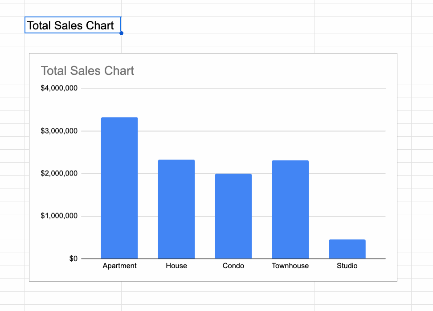433x311 pixels.
Task: Click the short Studio bar
Action: (x=347, y=249)
